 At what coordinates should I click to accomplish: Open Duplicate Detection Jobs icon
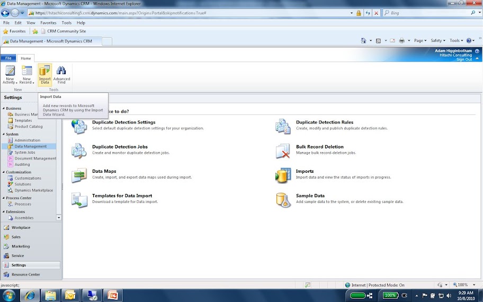pos(79,151)
